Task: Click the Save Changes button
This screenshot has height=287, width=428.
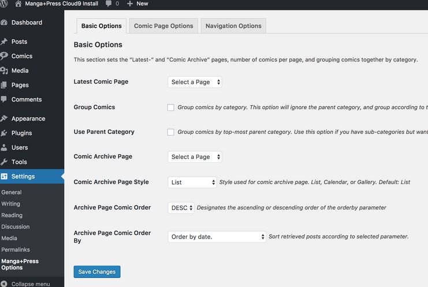Action: pos(97,272)
